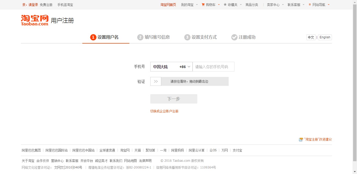357x174 pixels.
Task: Open 诚征英才 footer link
Action: [x=101, y=161]
